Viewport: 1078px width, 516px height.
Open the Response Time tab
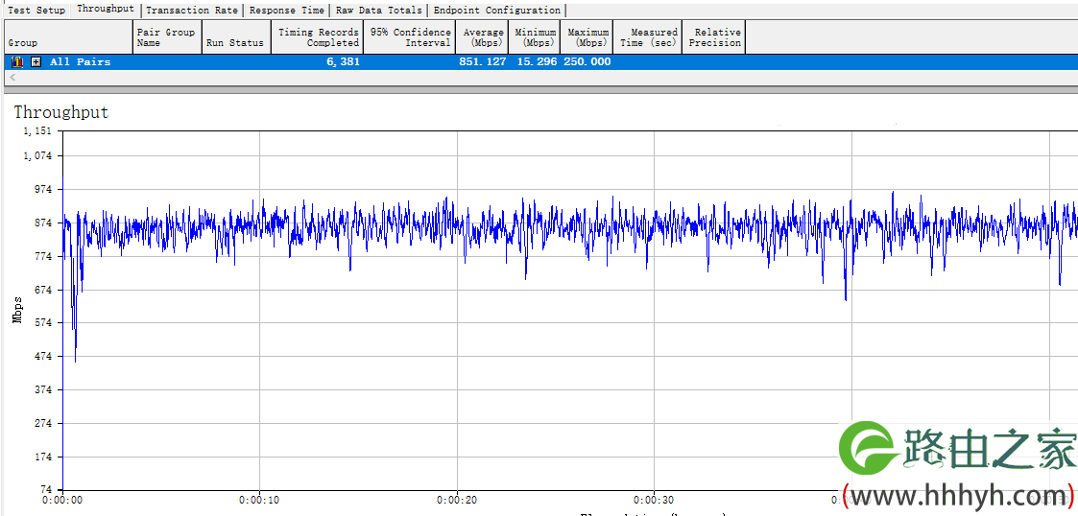click(287, 11)
